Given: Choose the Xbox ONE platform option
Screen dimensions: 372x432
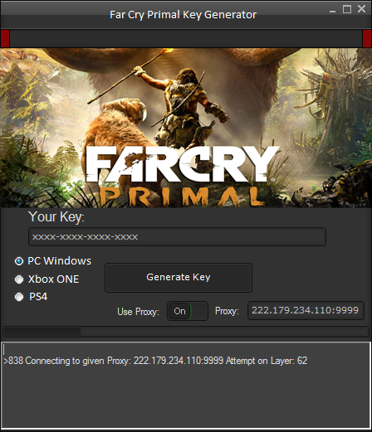Looking at the screenshot, I should (19, 279).
